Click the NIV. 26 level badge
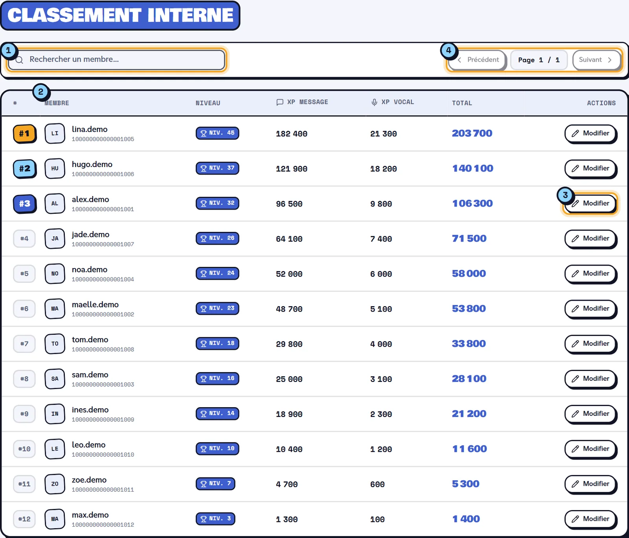Image resolution: width=629 pixels, height=538 pixels. pos(217,238)
